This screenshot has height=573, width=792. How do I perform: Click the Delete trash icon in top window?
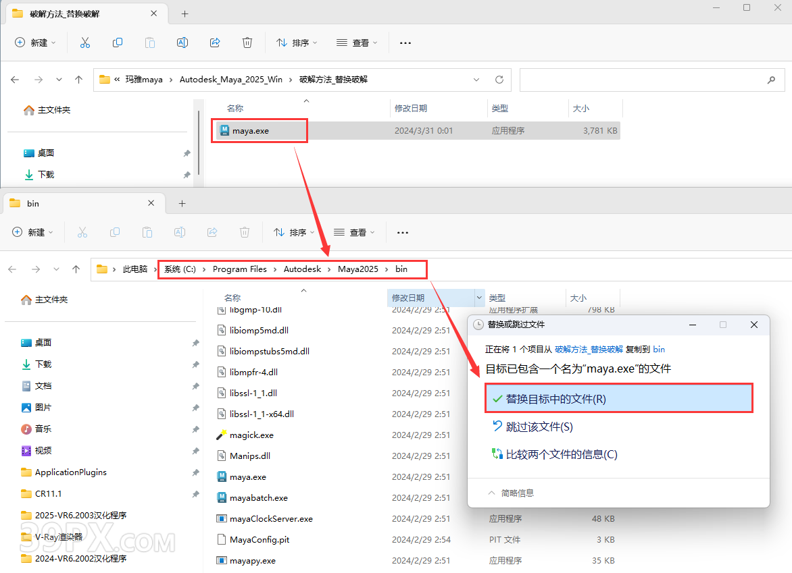247,43
